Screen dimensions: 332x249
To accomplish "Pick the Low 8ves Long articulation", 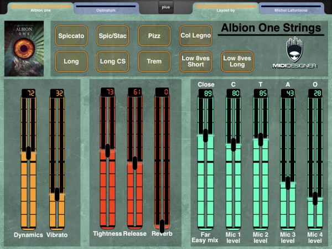I will coord(237,61).
